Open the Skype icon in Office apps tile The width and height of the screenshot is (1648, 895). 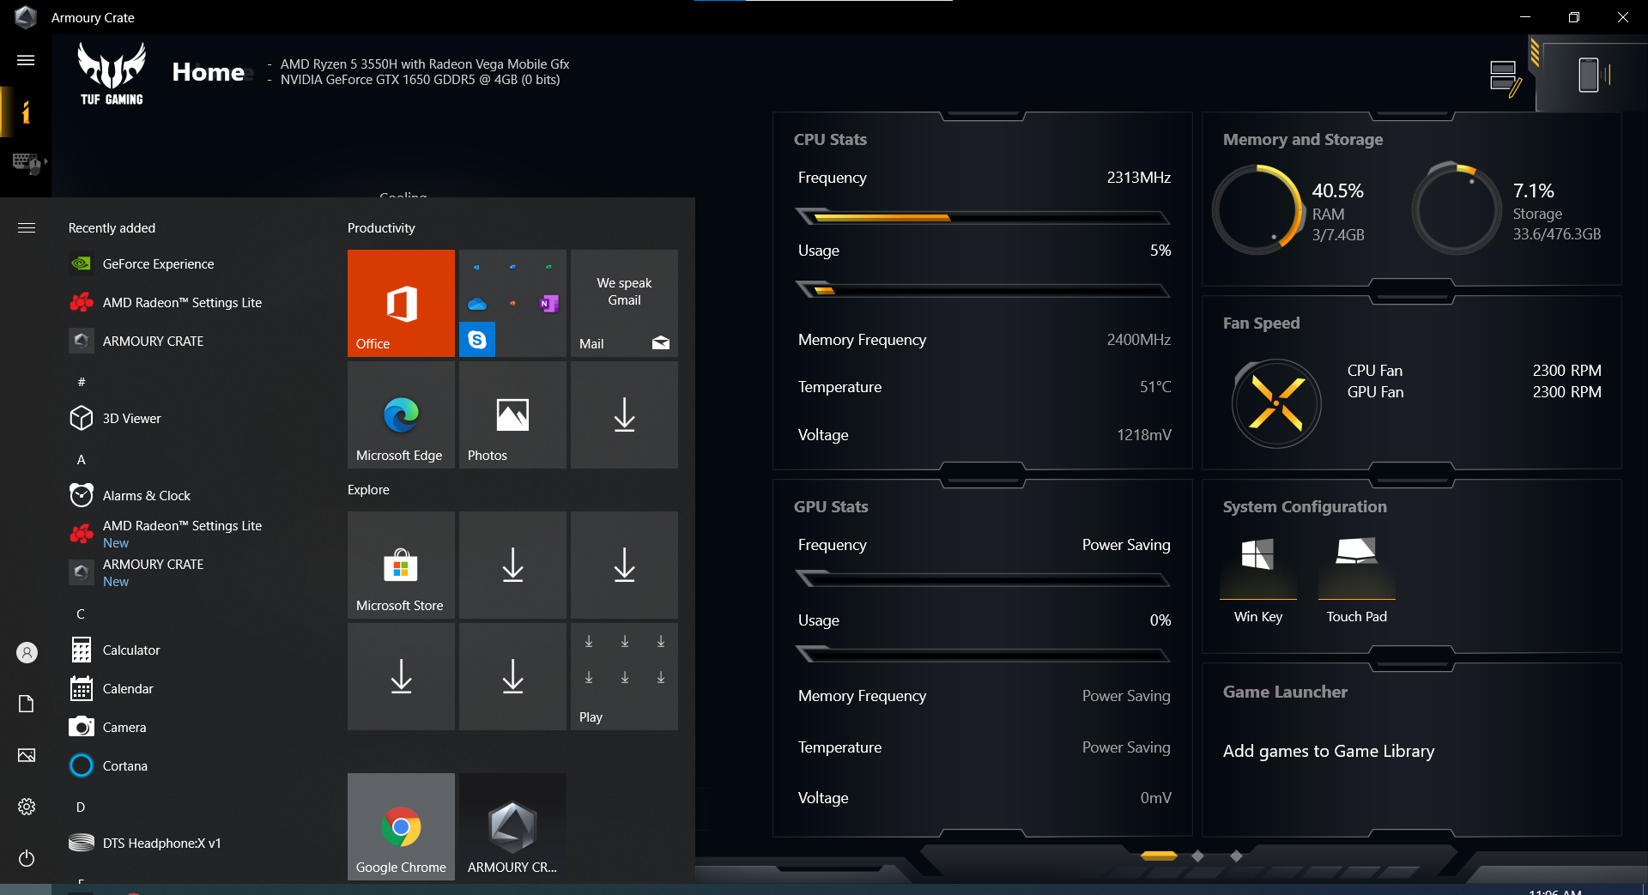477,340
